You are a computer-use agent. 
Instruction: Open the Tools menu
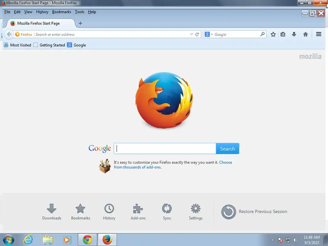click(x=79, y=12)
